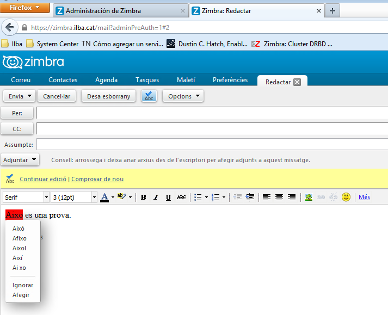Open the Firefox main menu button
Viewport: 388px width, 315px height.
[x=24, y=8]
